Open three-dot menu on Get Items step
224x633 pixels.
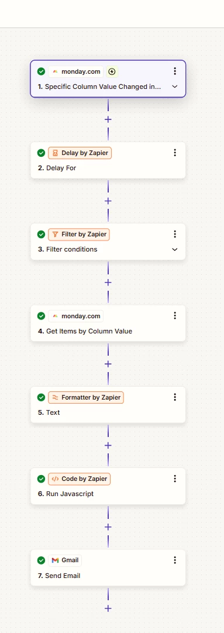point(175,316)
